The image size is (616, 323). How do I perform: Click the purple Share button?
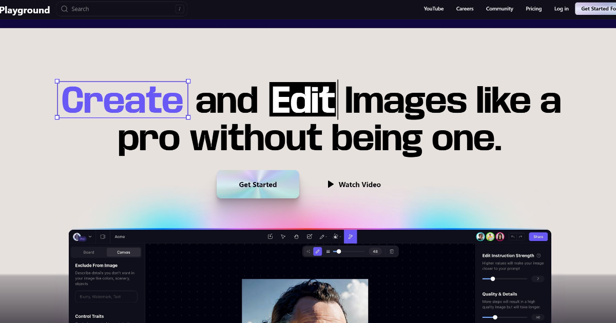click(x=538, y=236)
